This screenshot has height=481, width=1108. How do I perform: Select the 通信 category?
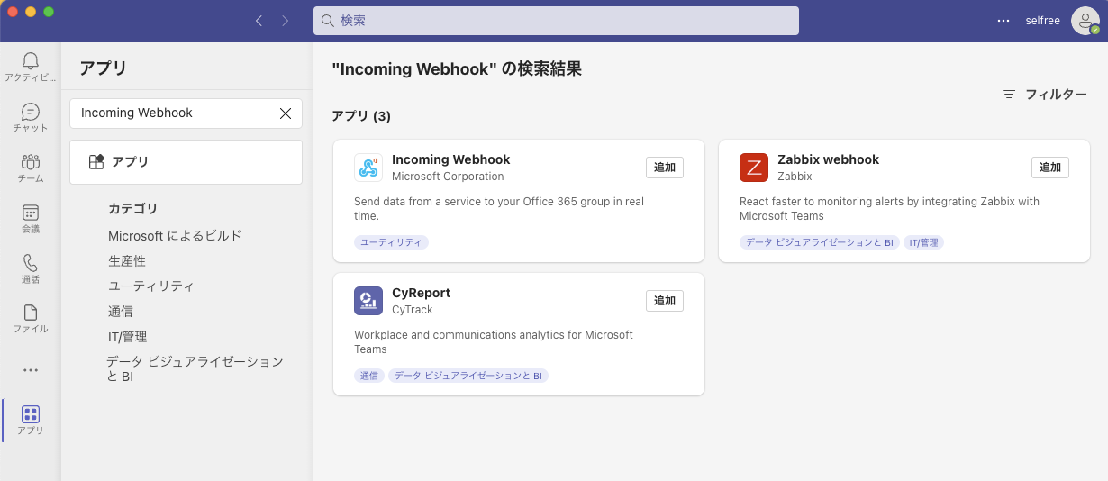tap(121, 312)
